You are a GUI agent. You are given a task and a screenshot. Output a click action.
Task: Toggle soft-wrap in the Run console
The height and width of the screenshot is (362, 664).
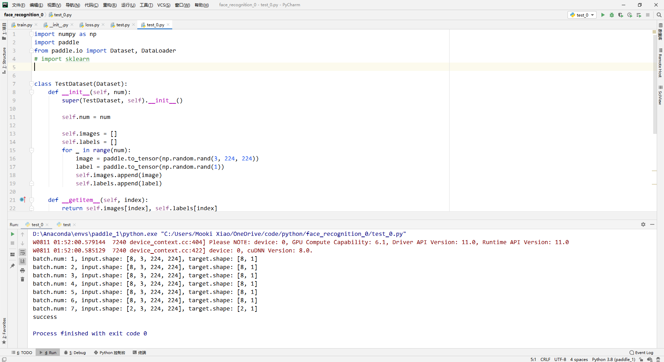coord(22,253)
